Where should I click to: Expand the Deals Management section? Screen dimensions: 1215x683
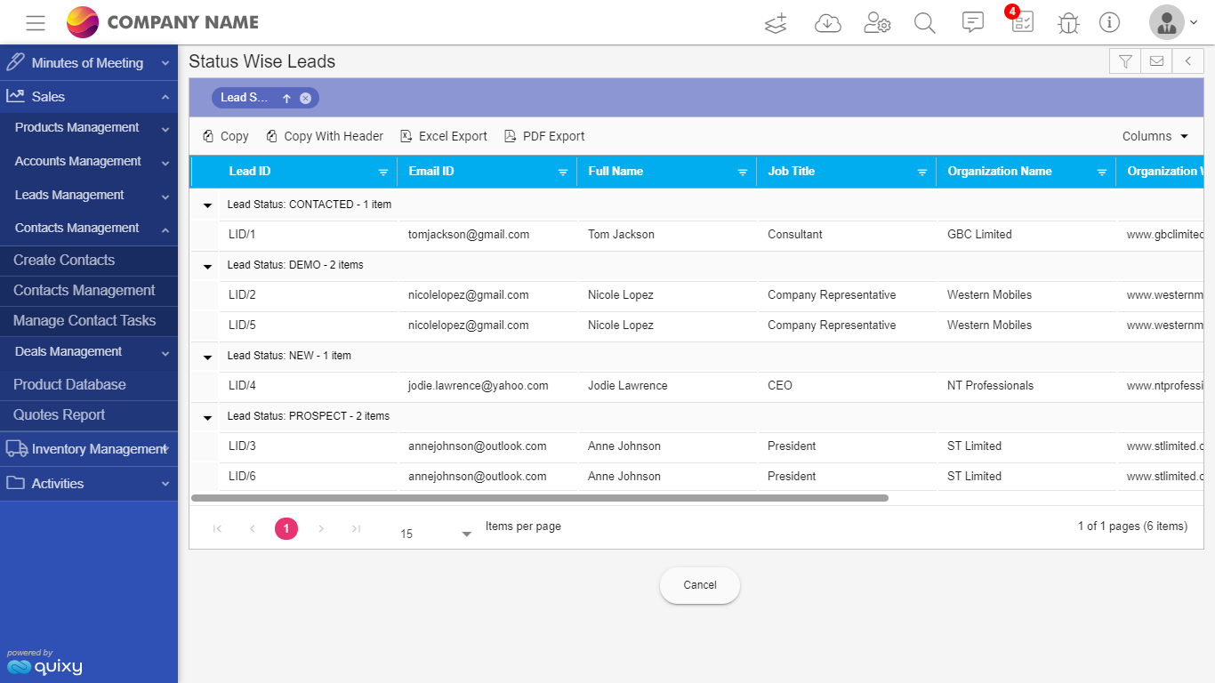coord(89,352)
